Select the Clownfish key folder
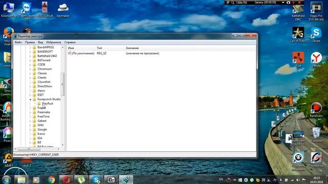 tap(44, 82)
